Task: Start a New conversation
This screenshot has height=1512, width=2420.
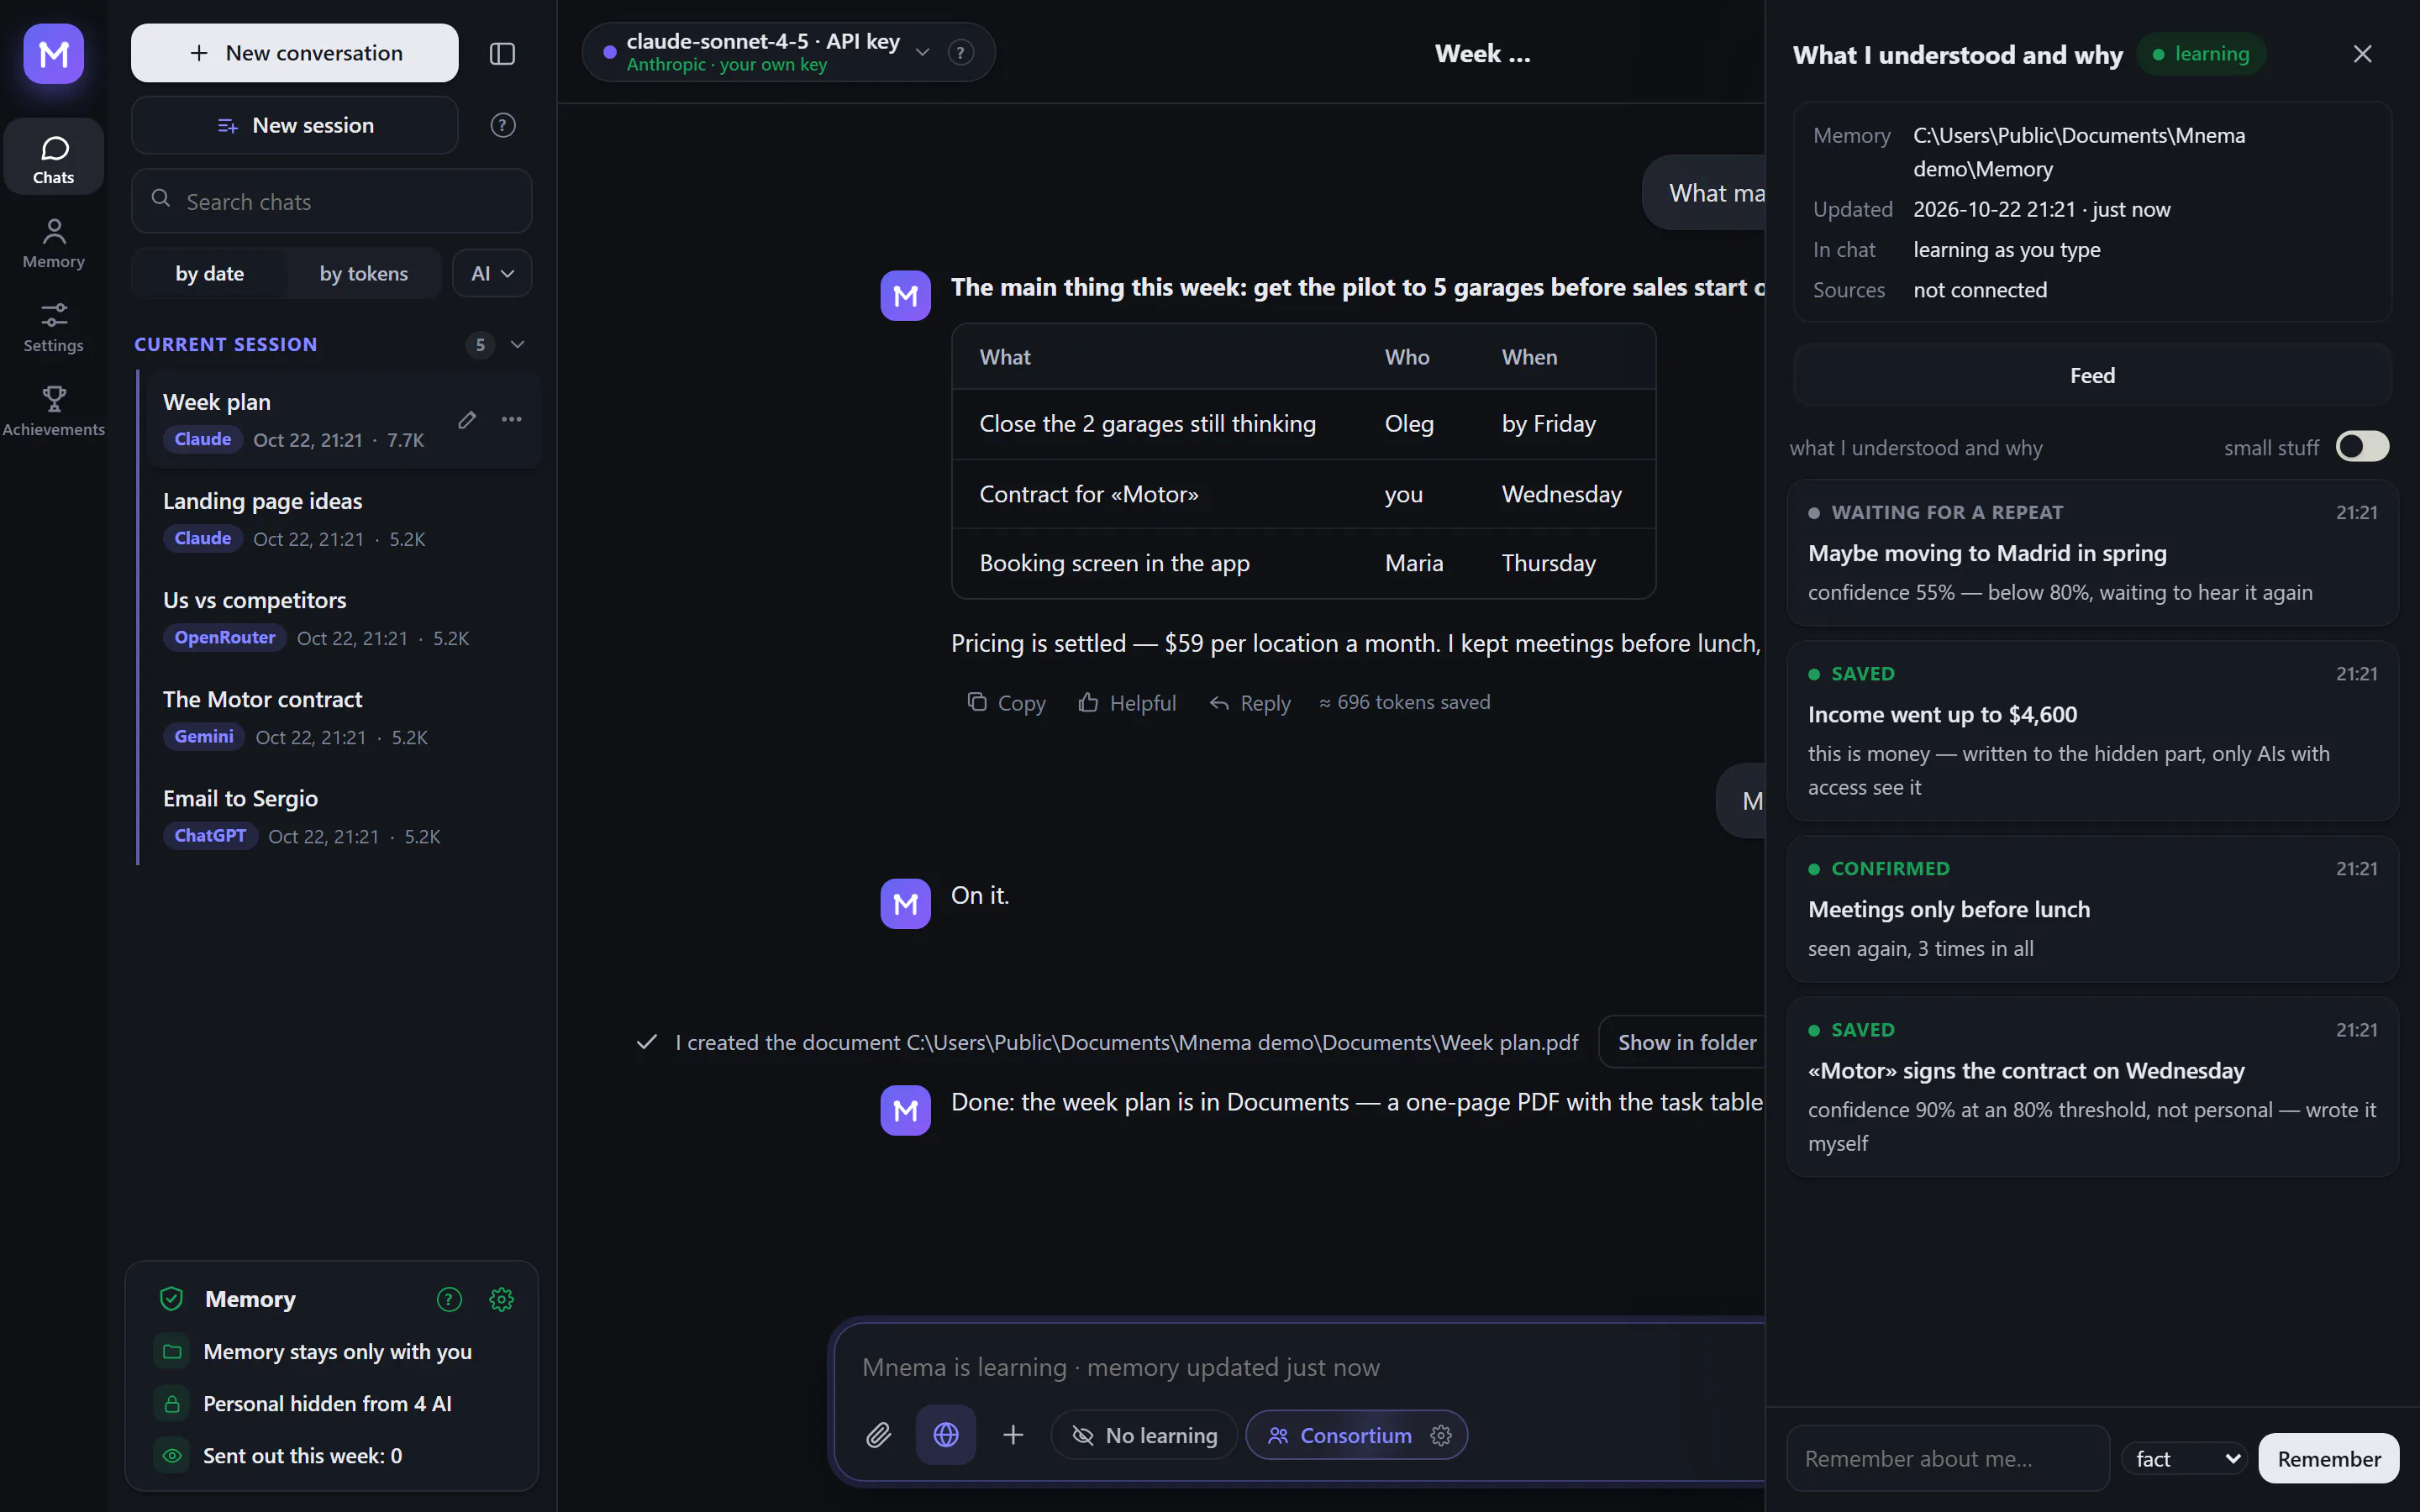Action: point(295,53)
